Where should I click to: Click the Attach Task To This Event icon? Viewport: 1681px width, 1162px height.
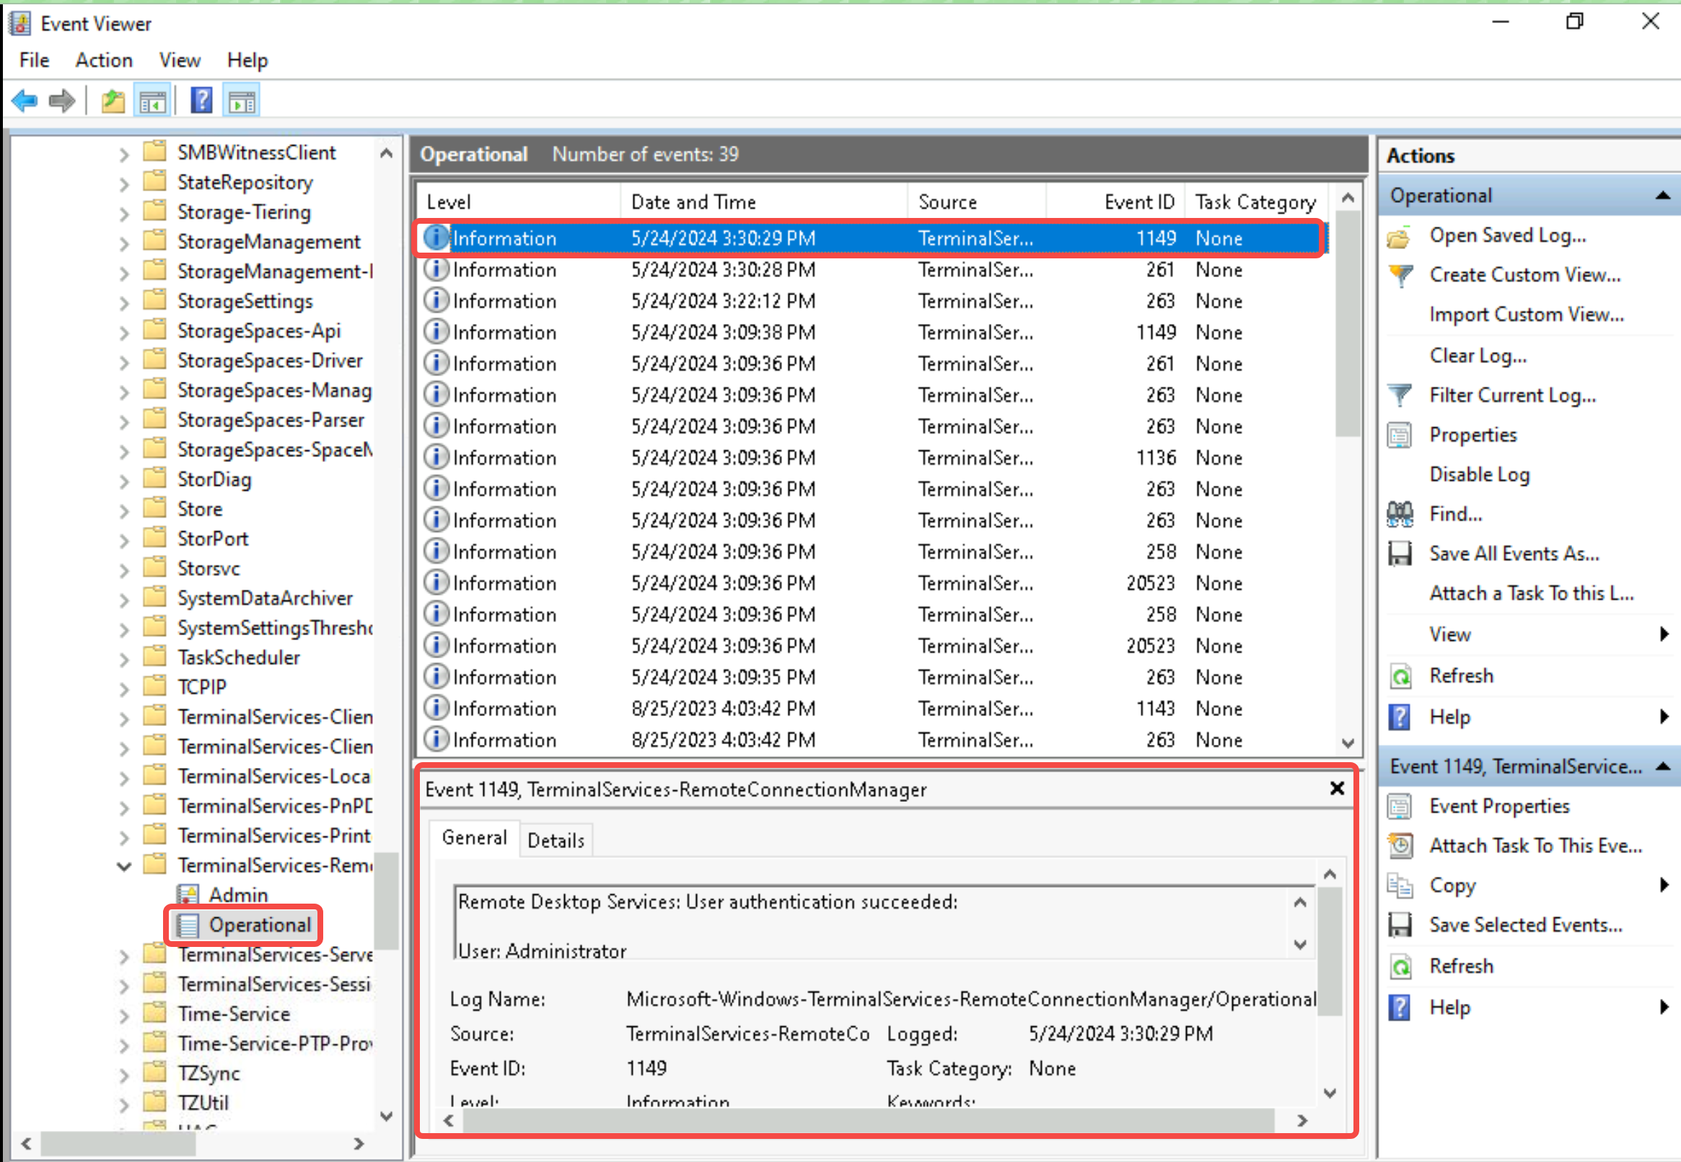(1400, 846)
